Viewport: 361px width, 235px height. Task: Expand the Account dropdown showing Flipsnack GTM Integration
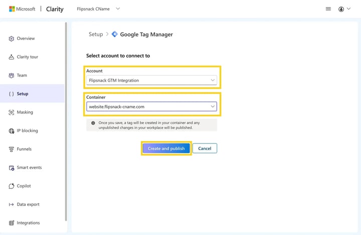151,80
